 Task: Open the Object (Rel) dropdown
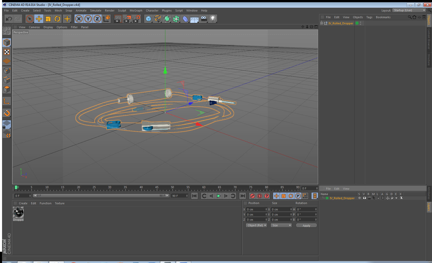click(257, 225)
